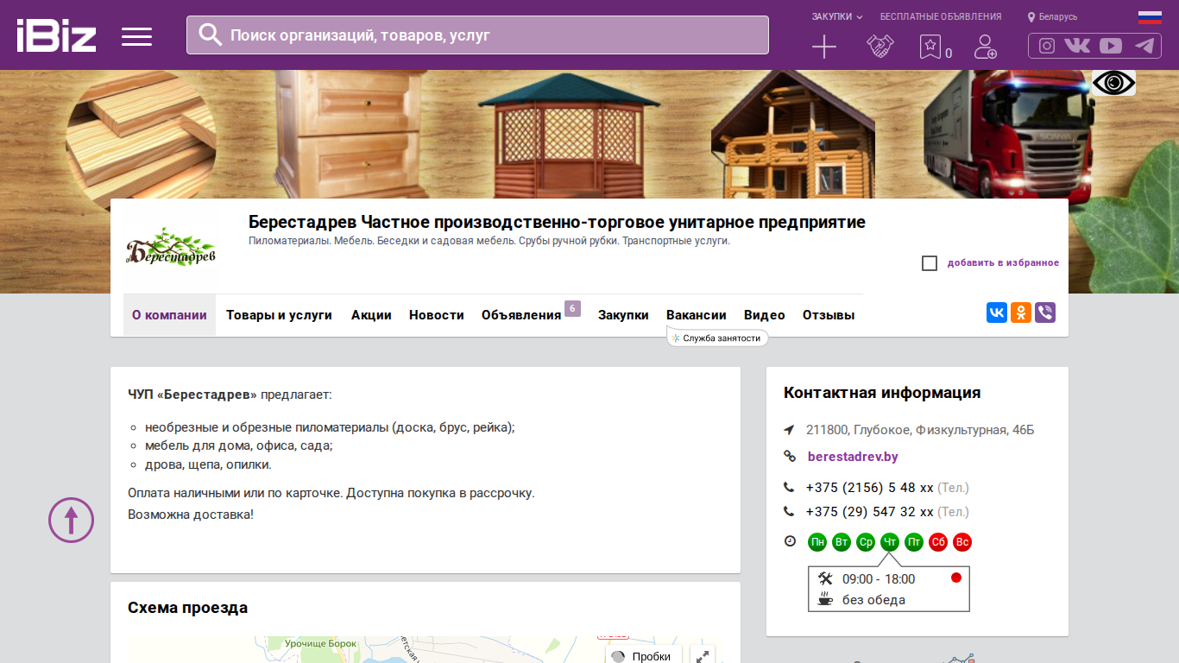Click the Контактная информация heading
The width and height of the screenshot is (1179, 663).
coord(882,393)
